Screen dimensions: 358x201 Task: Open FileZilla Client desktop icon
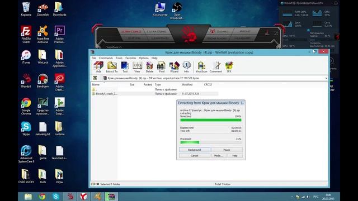(26, 34)
